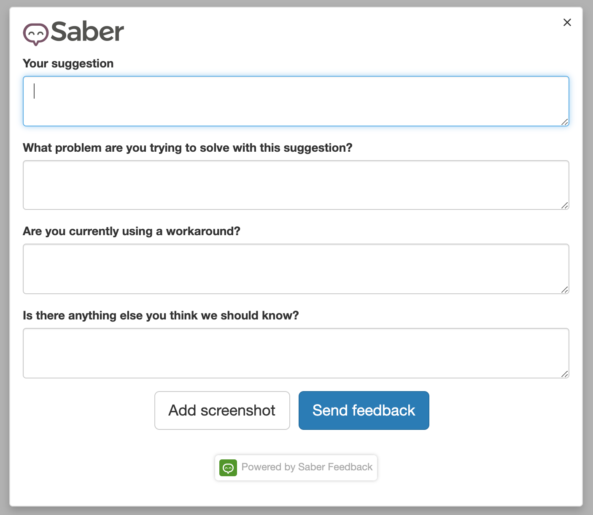Image resolution: width=593 pixels, height=515 pixels.
Task: Open the Powered by Saber Feedback link
Action: pos(306,467)
